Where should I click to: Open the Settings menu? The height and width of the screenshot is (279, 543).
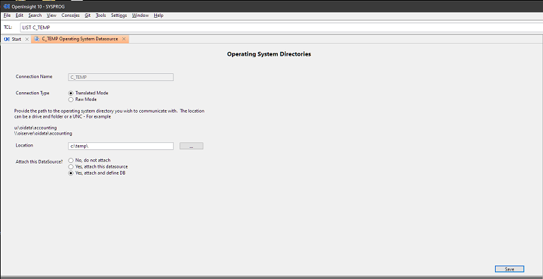point(119,15)
